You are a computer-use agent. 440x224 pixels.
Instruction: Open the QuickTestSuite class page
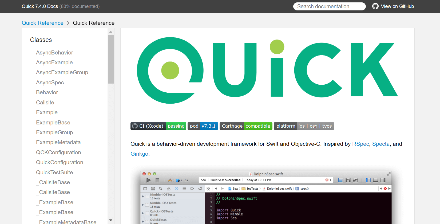point(54,172)
